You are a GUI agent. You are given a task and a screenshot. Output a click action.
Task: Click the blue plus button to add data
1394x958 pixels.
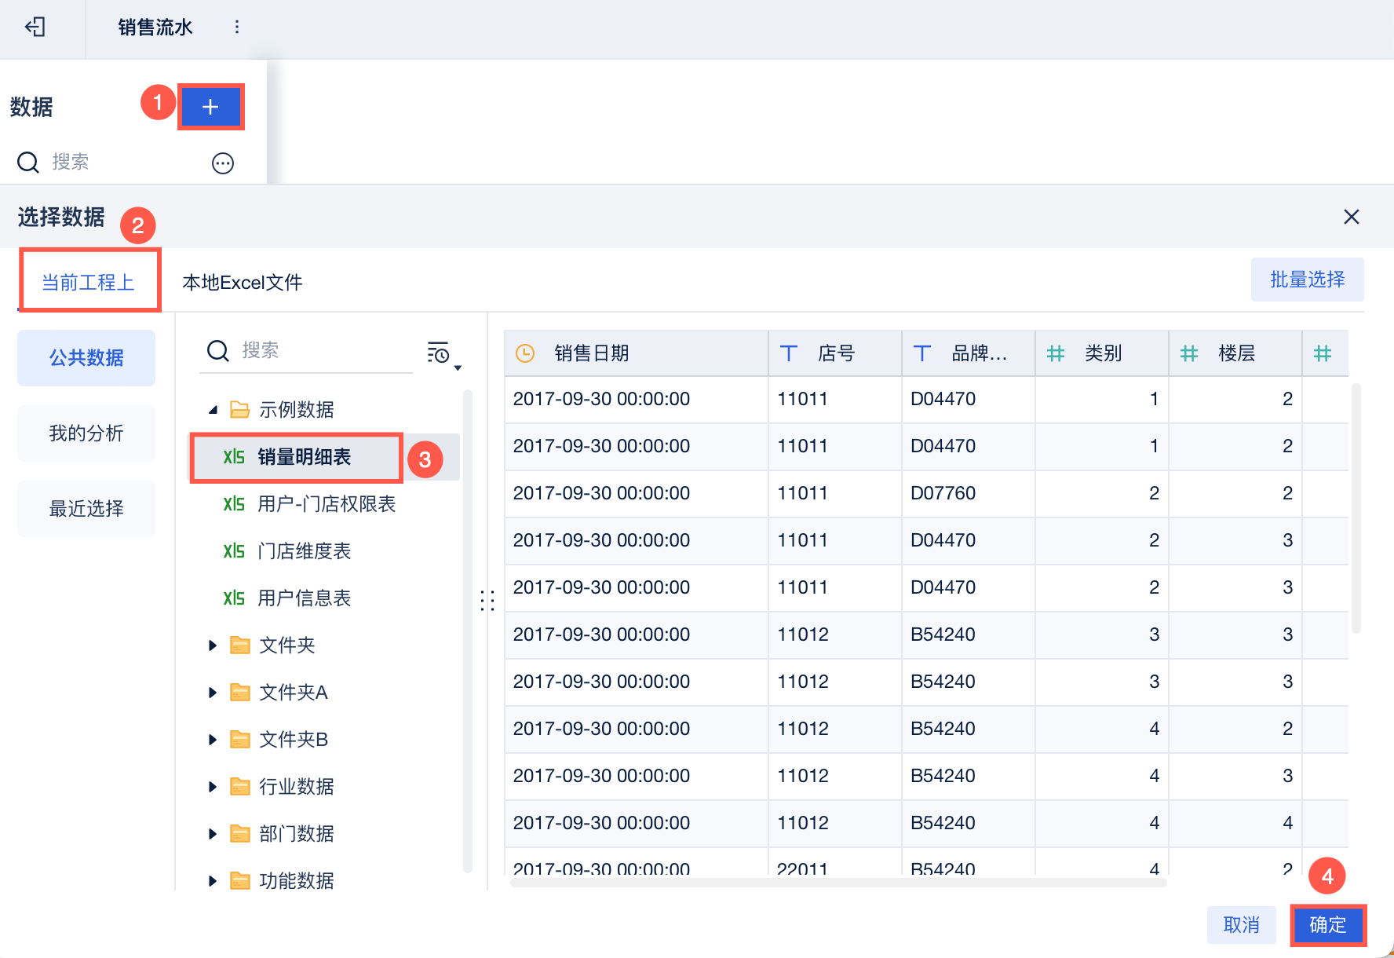[210, 107]
